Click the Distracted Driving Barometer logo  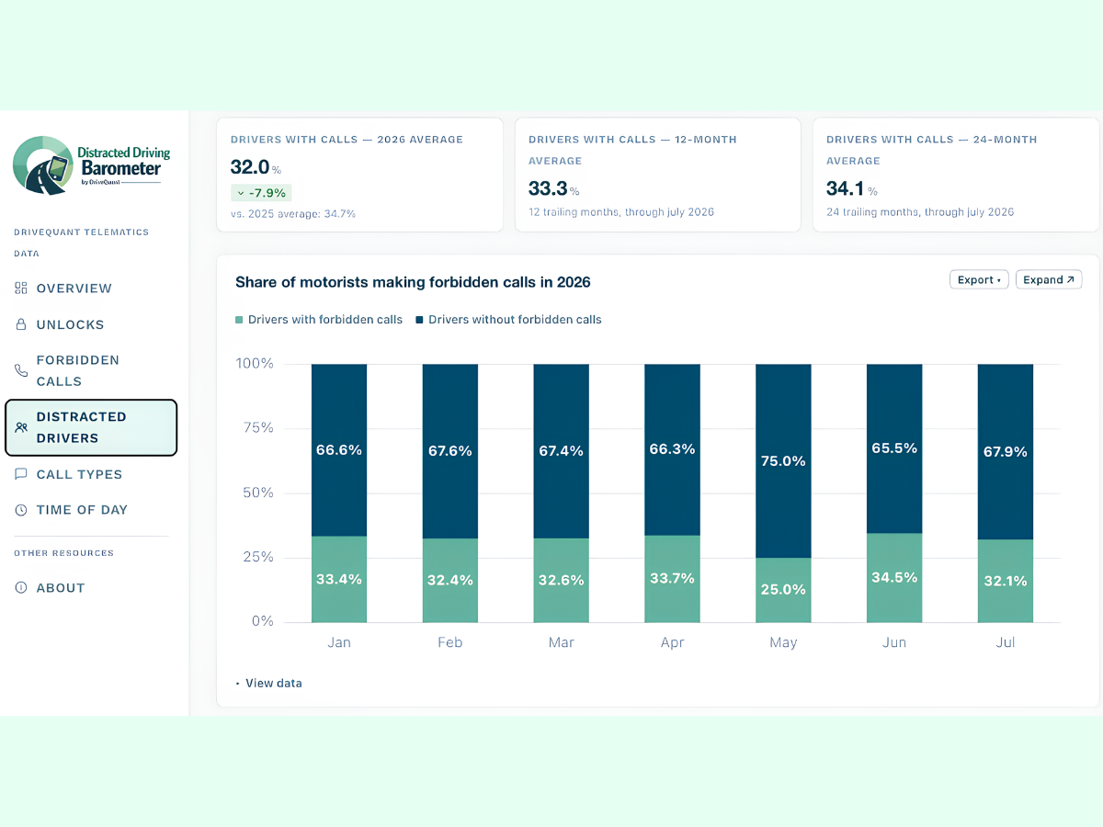92,165
